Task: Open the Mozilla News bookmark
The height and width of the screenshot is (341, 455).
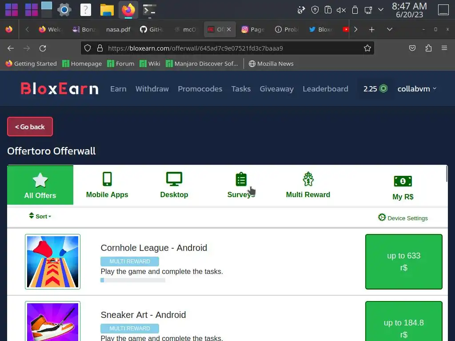Action: [x=271, y=63]
